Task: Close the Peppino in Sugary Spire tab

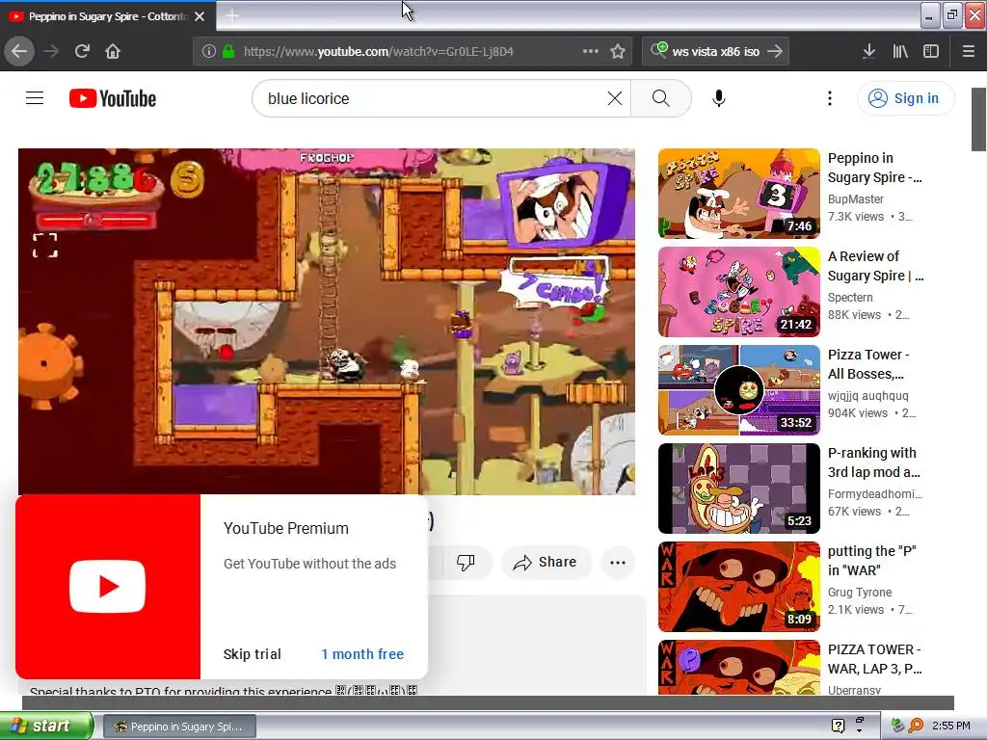Action: 200,16
